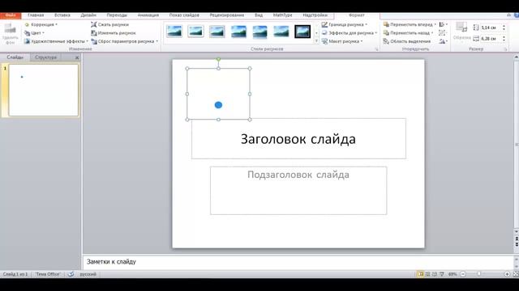This screenshot has height=291, width=519.
Task: Open the Файл tab
Action: [11, 15]
